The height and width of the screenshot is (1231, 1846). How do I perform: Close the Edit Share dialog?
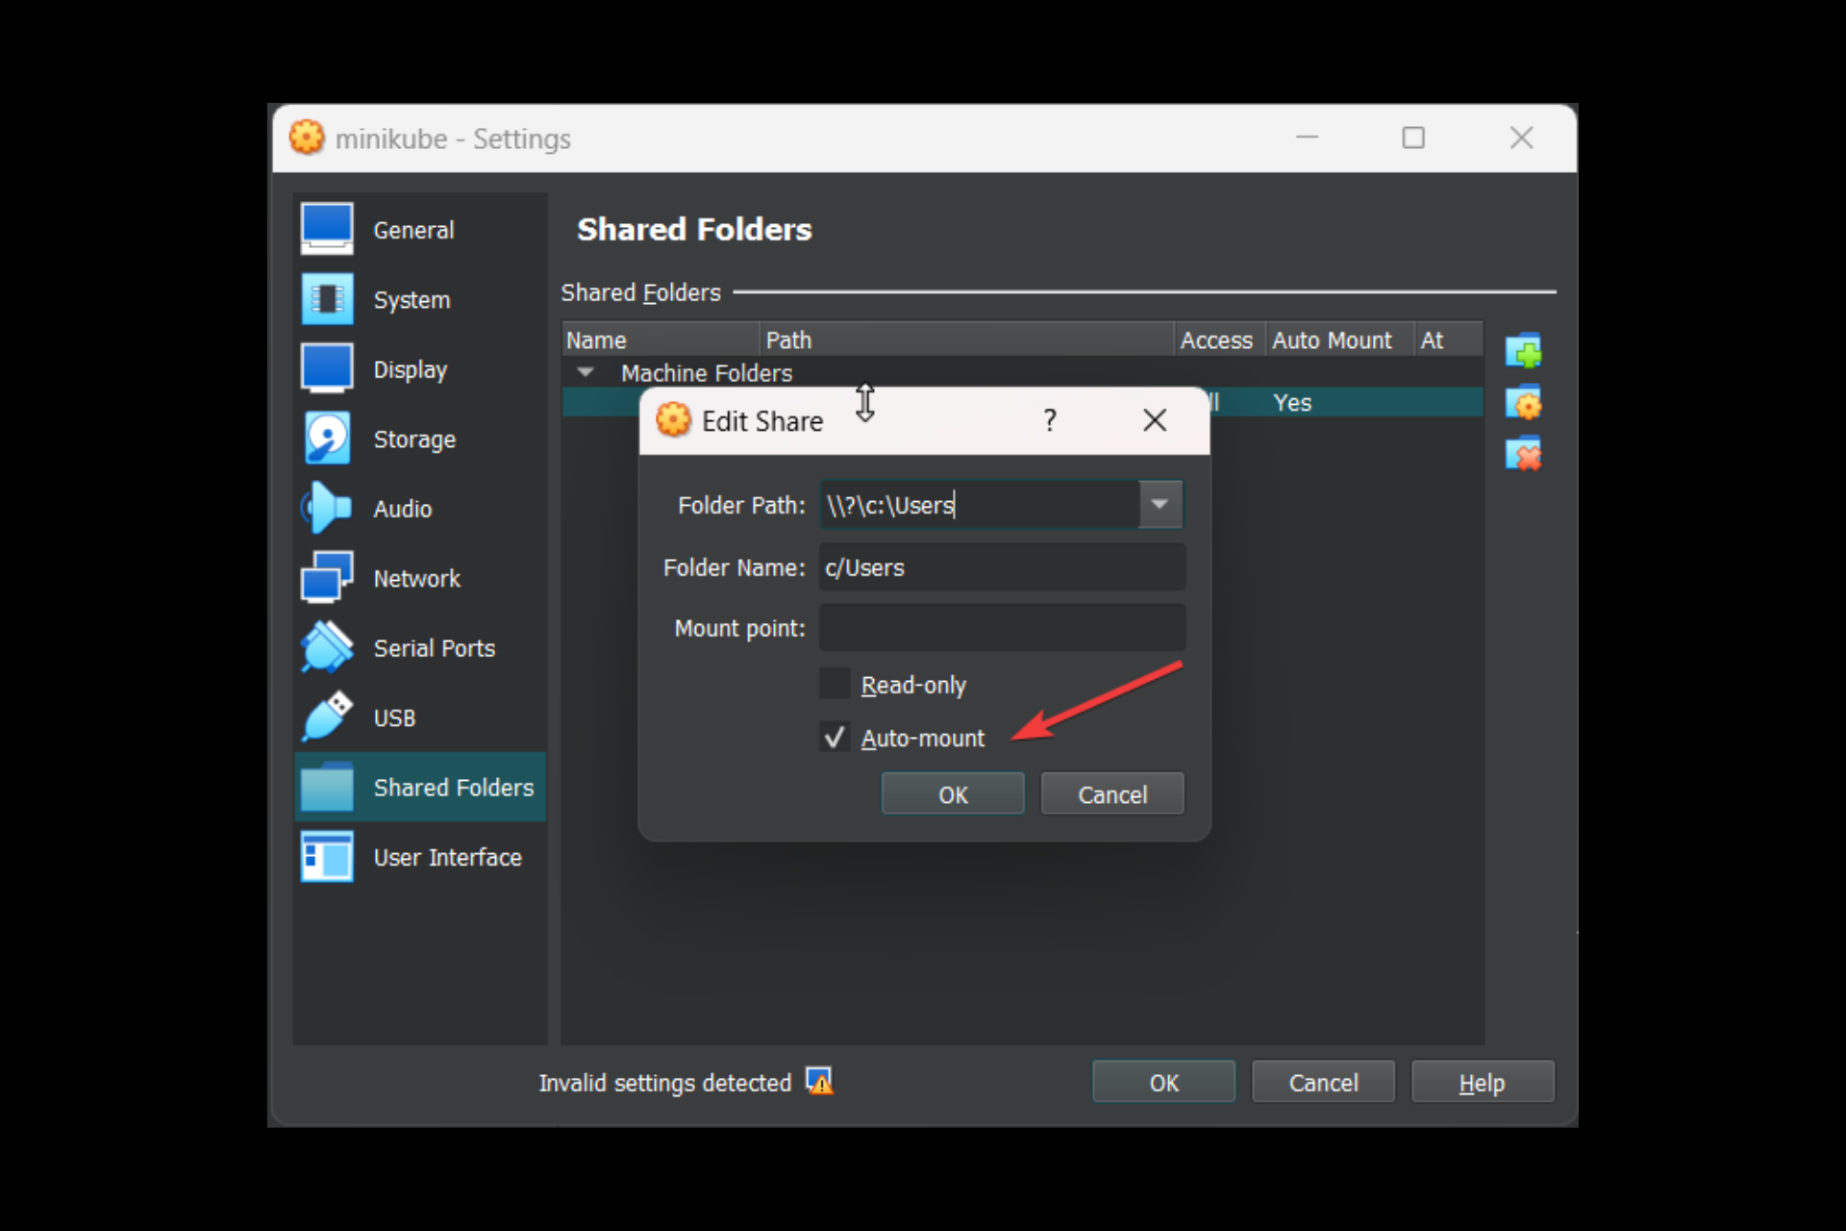coord(1155,420)
